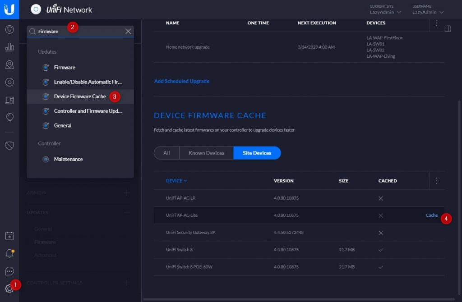The height and width of the screenshot is (302, 462).
Task: Click the VERSION column header
Action: (283, 181)
